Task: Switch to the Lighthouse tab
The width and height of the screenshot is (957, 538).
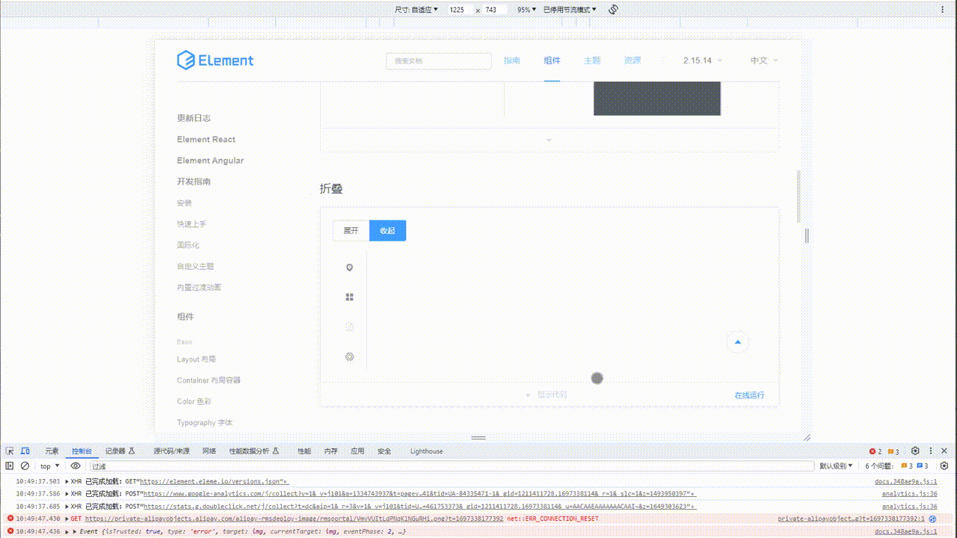Action: click(x=426, y=451)
